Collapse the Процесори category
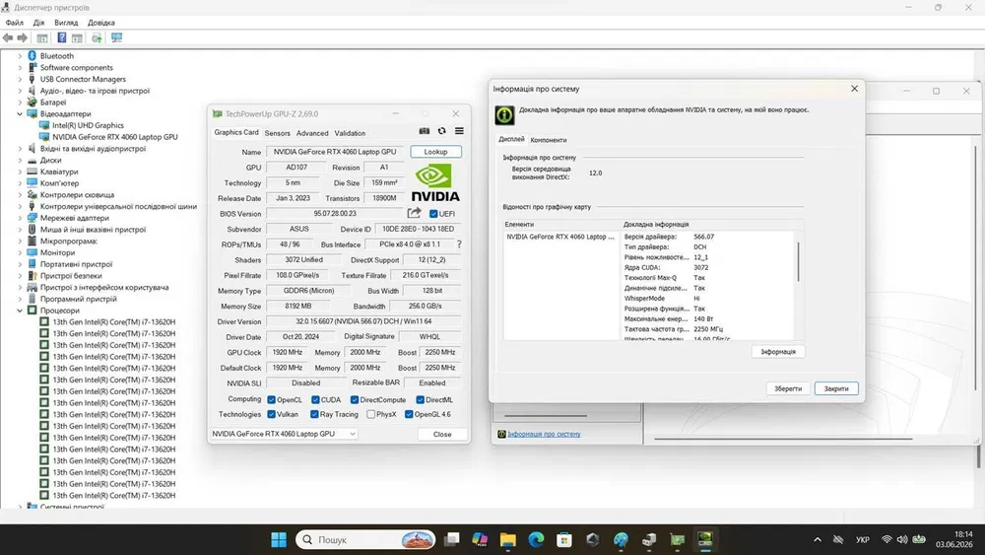The image size is (985, 555). pyautogui.click(x=20, y=311)
